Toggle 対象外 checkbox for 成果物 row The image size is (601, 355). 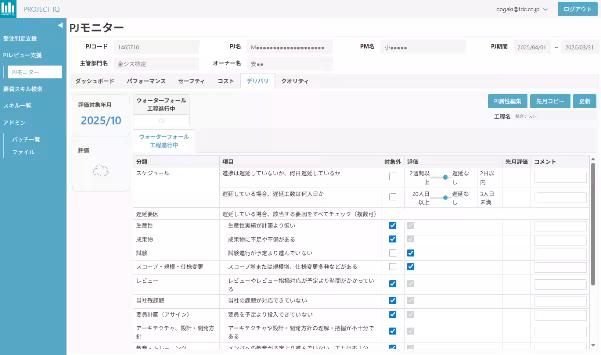(394, 239)
